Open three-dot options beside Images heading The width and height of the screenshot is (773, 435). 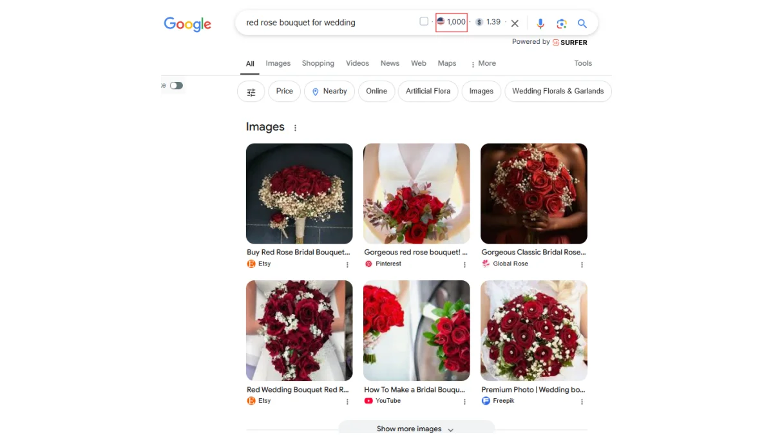(x=296, y=128)
